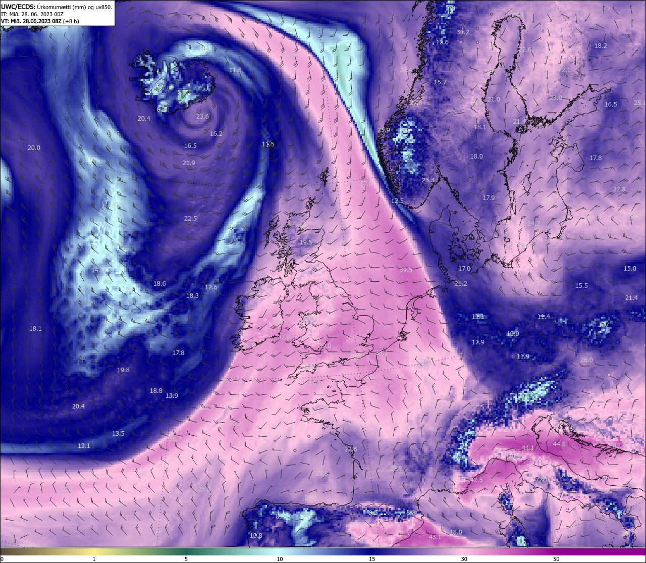Click the value 15.0 near the right edge

point(630,269)
